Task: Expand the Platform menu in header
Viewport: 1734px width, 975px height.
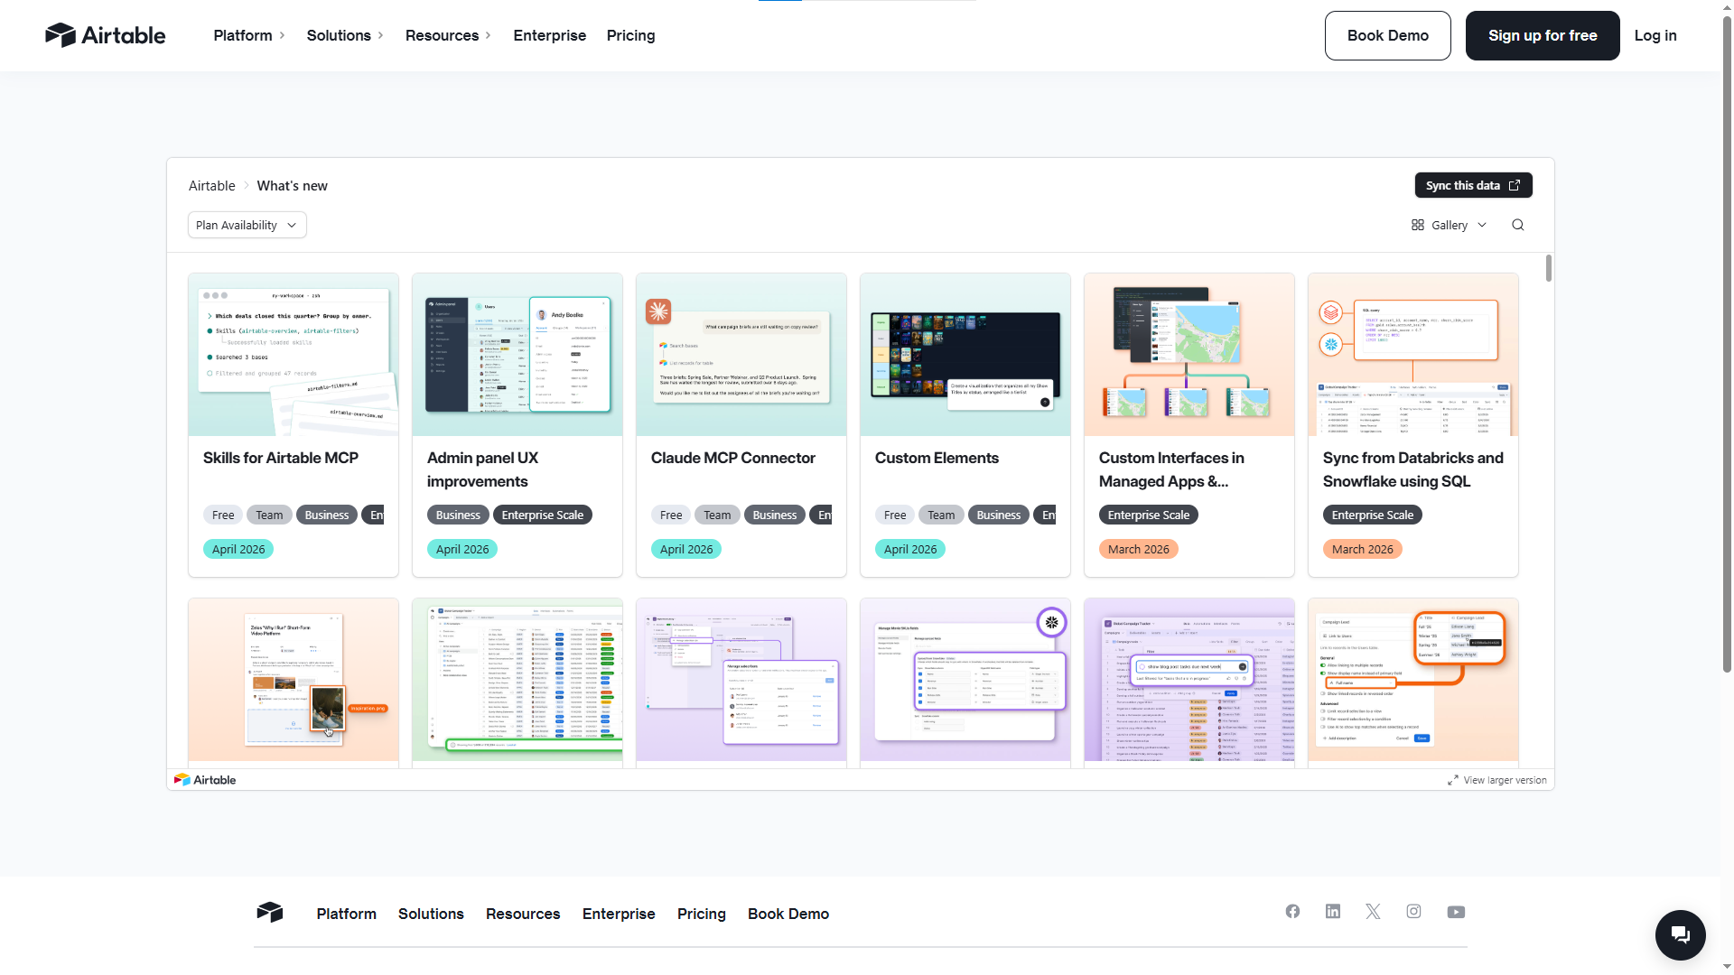Action: pyautogui.click(x=249, y=35)
